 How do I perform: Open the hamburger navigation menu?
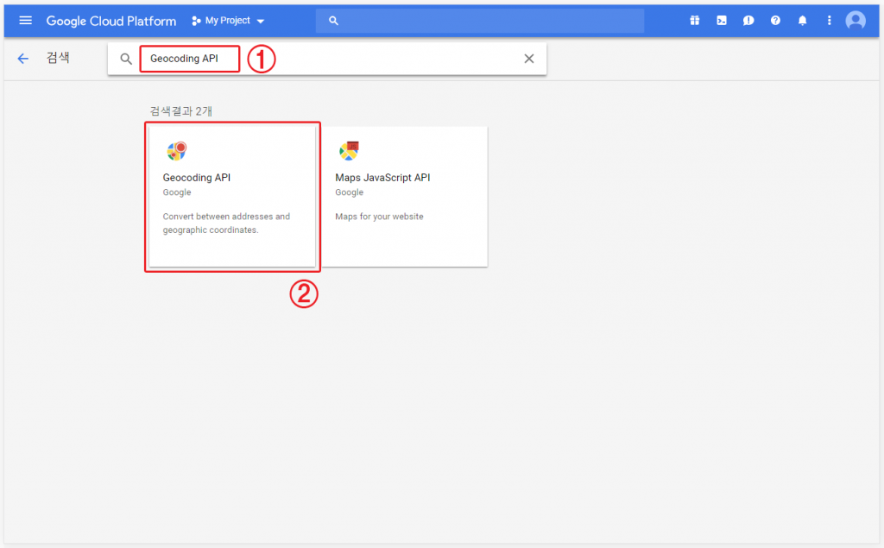pos(25,21)
